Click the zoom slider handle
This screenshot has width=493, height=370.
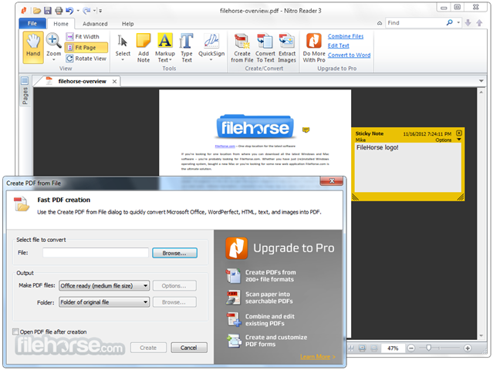[428, 348]
